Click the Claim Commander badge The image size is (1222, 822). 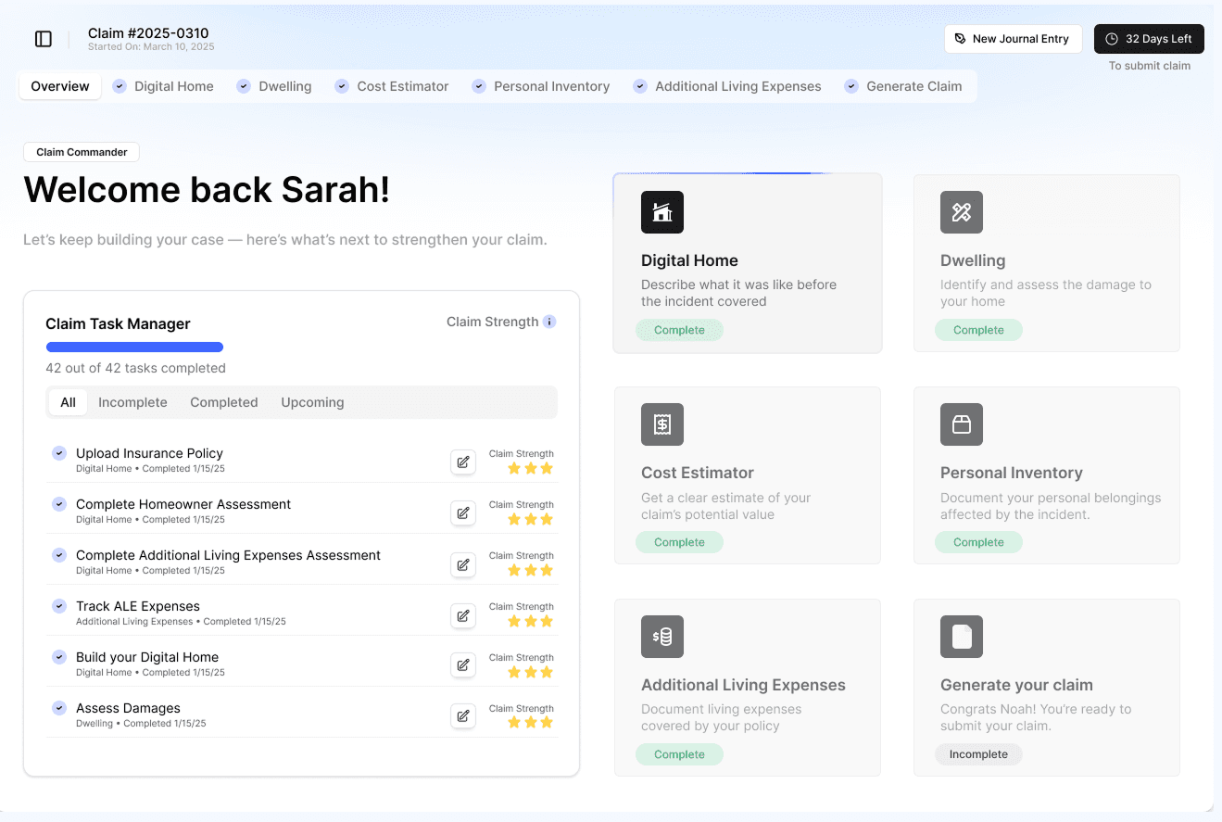tap(82, 152)
